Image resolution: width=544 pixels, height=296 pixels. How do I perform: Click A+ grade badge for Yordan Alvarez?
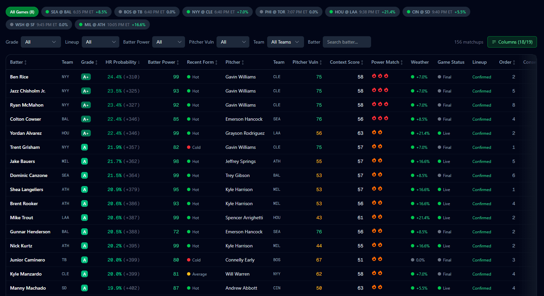[86, 133]
